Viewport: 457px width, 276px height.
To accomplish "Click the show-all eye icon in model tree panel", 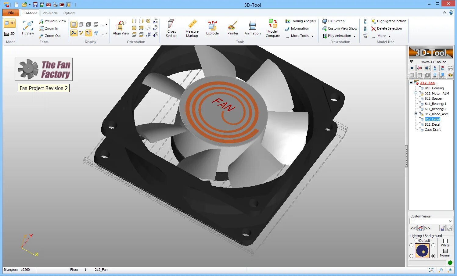I will (x=412, y=68).
